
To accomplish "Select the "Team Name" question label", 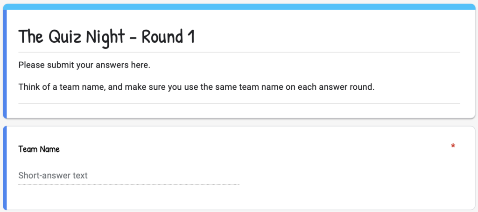I will (39, 149).
